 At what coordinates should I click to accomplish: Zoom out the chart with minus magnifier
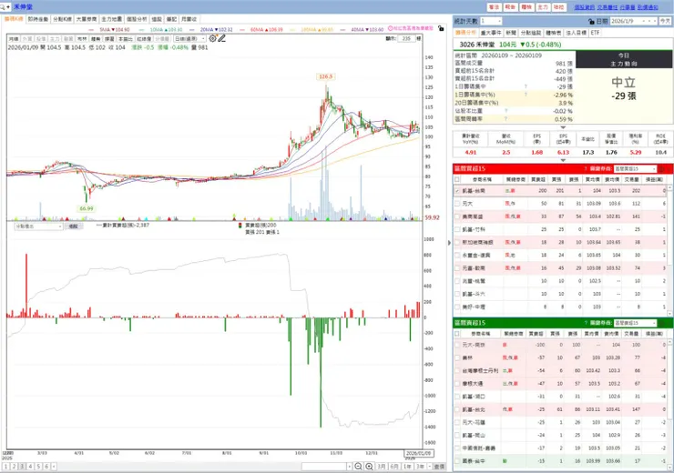(359, 466)
